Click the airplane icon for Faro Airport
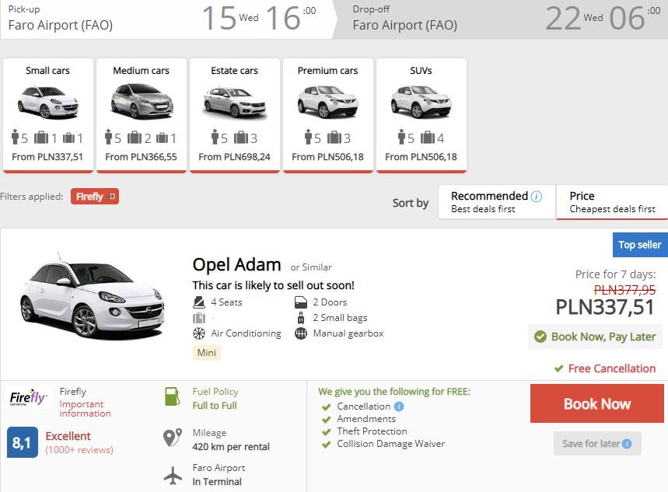 173,475
